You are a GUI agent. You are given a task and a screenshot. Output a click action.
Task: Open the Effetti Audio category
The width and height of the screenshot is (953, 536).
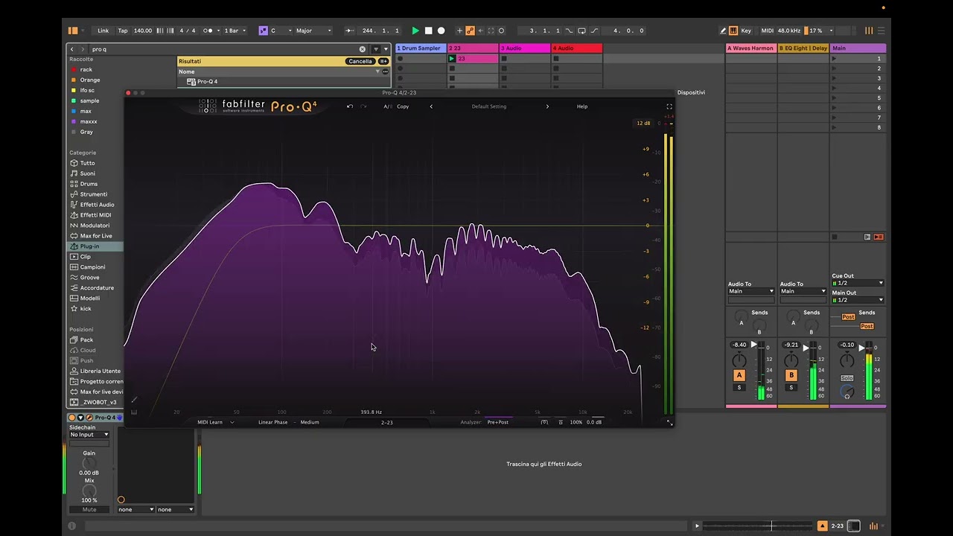pyautogui.click(x=97, y=205)
